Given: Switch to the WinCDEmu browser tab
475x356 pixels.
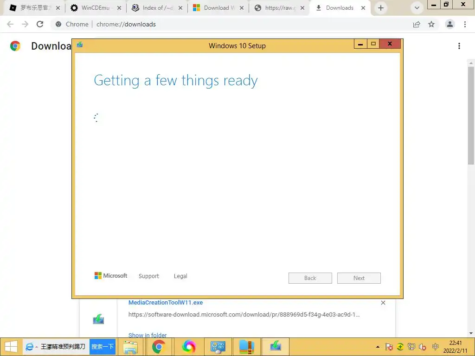Looking at the screenshot, I should [x=95, y=8].
